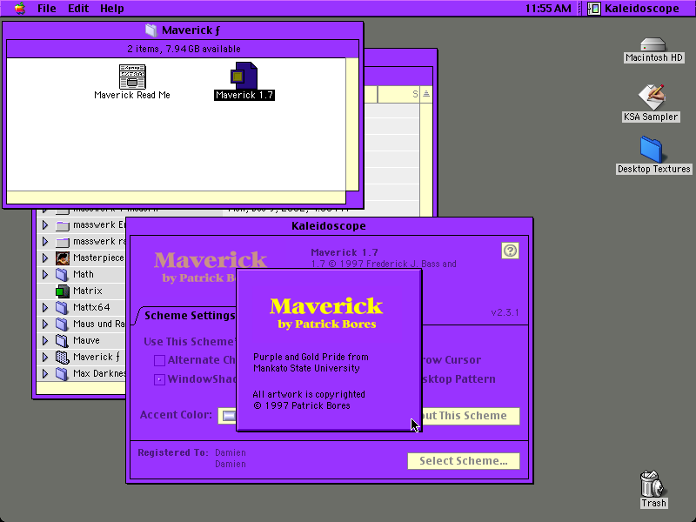The width and height of the screenshot is (696, 522).
Task: Click the "Math" folder name in list
Action: click(84, 274)
